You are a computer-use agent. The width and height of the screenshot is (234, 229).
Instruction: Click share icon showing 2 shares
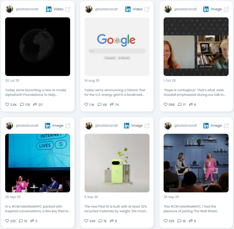point(32,221)
